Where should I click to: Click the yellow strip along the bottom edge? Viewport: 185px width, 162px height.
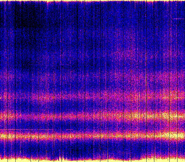pos(92,160)
